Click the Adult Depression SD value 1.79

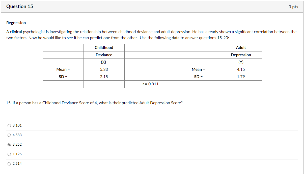[x=241, y=77]
